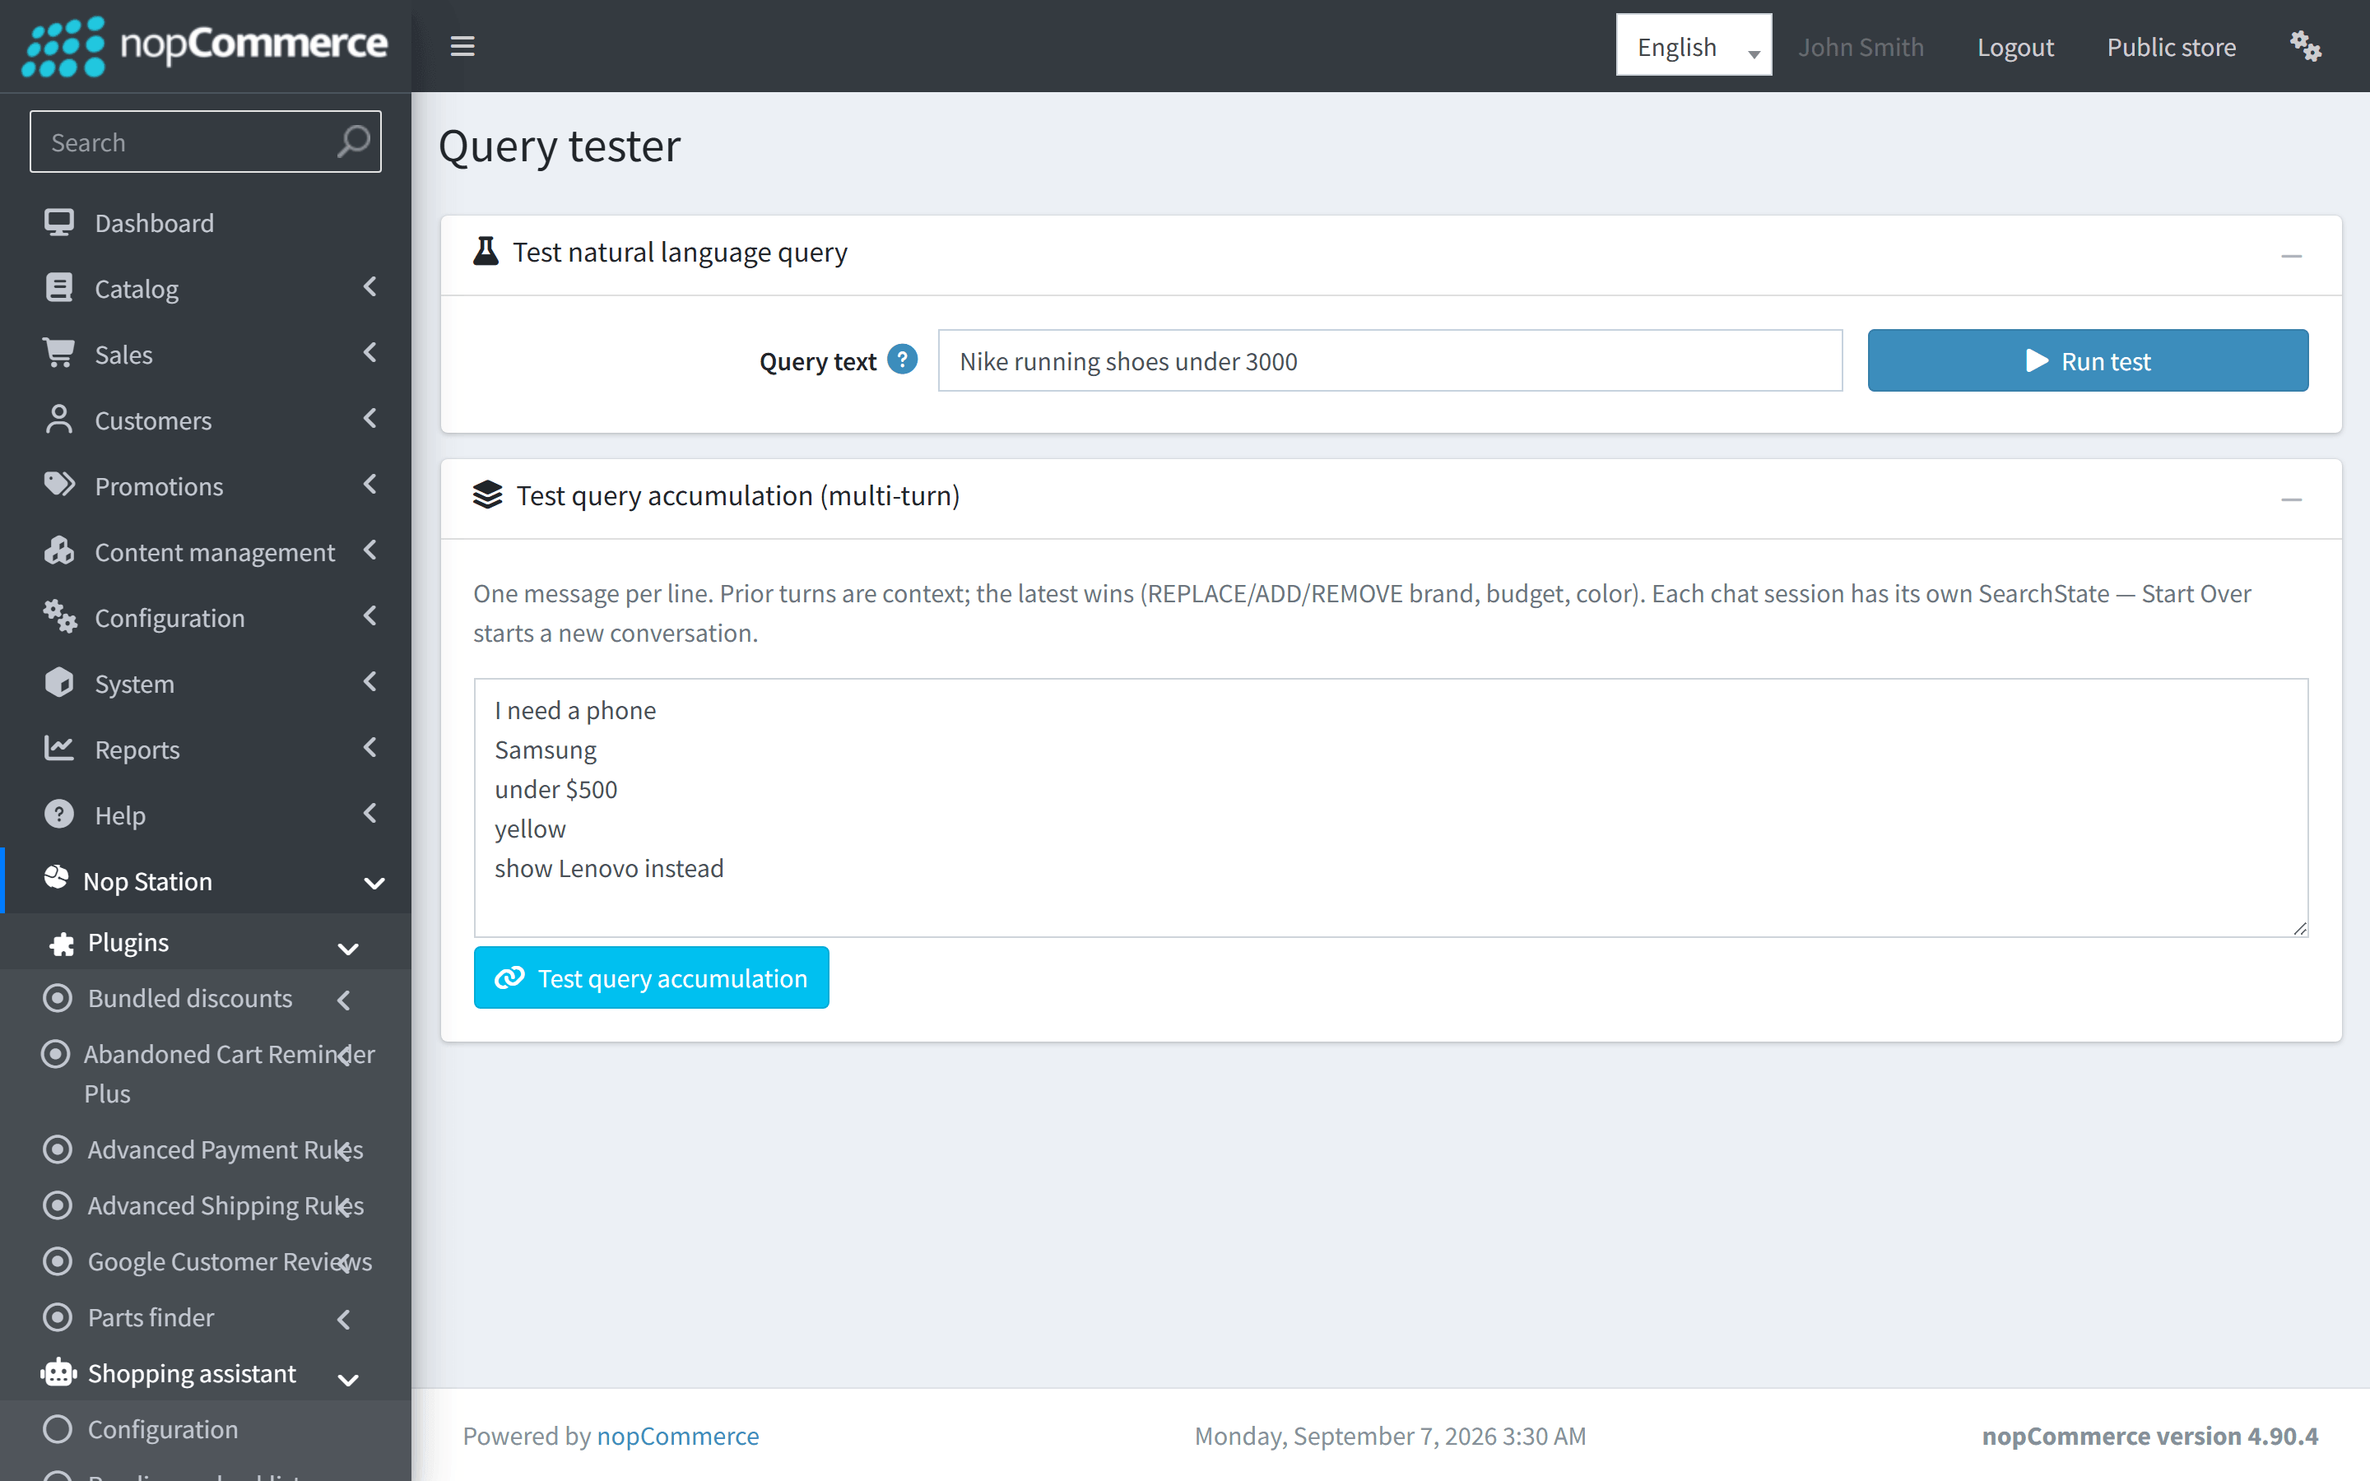Focus the sidebar Search box
Viewport: 2370px width, 1481px height.
(205, 142)
